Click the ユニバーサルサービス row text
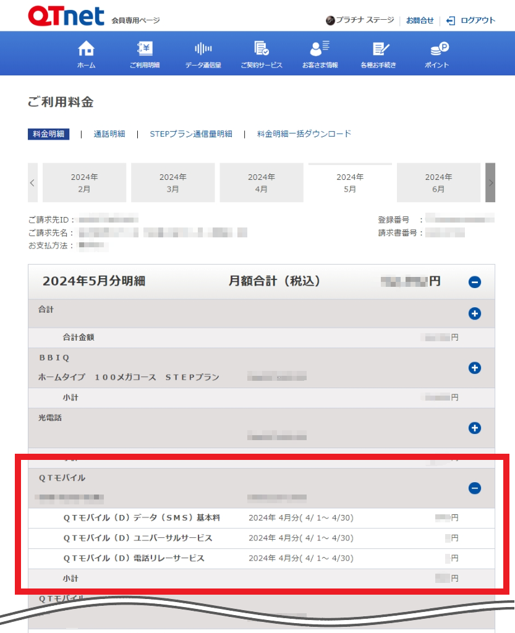 click(x=138, y=538)
